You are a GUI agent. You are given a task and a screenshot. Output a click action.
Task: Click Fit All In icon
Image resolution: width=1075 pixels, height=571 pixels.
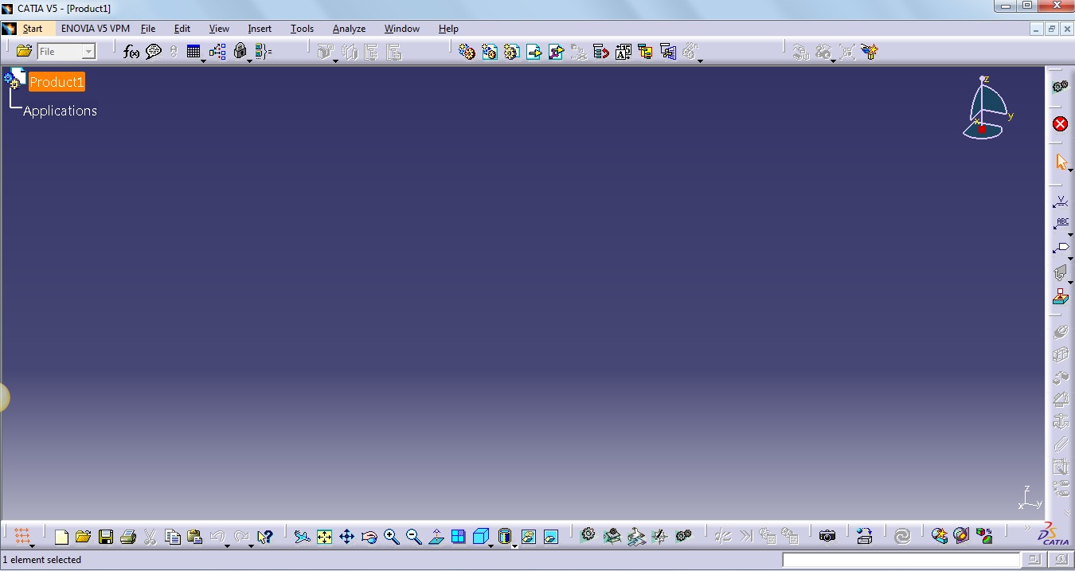point(324,537)
